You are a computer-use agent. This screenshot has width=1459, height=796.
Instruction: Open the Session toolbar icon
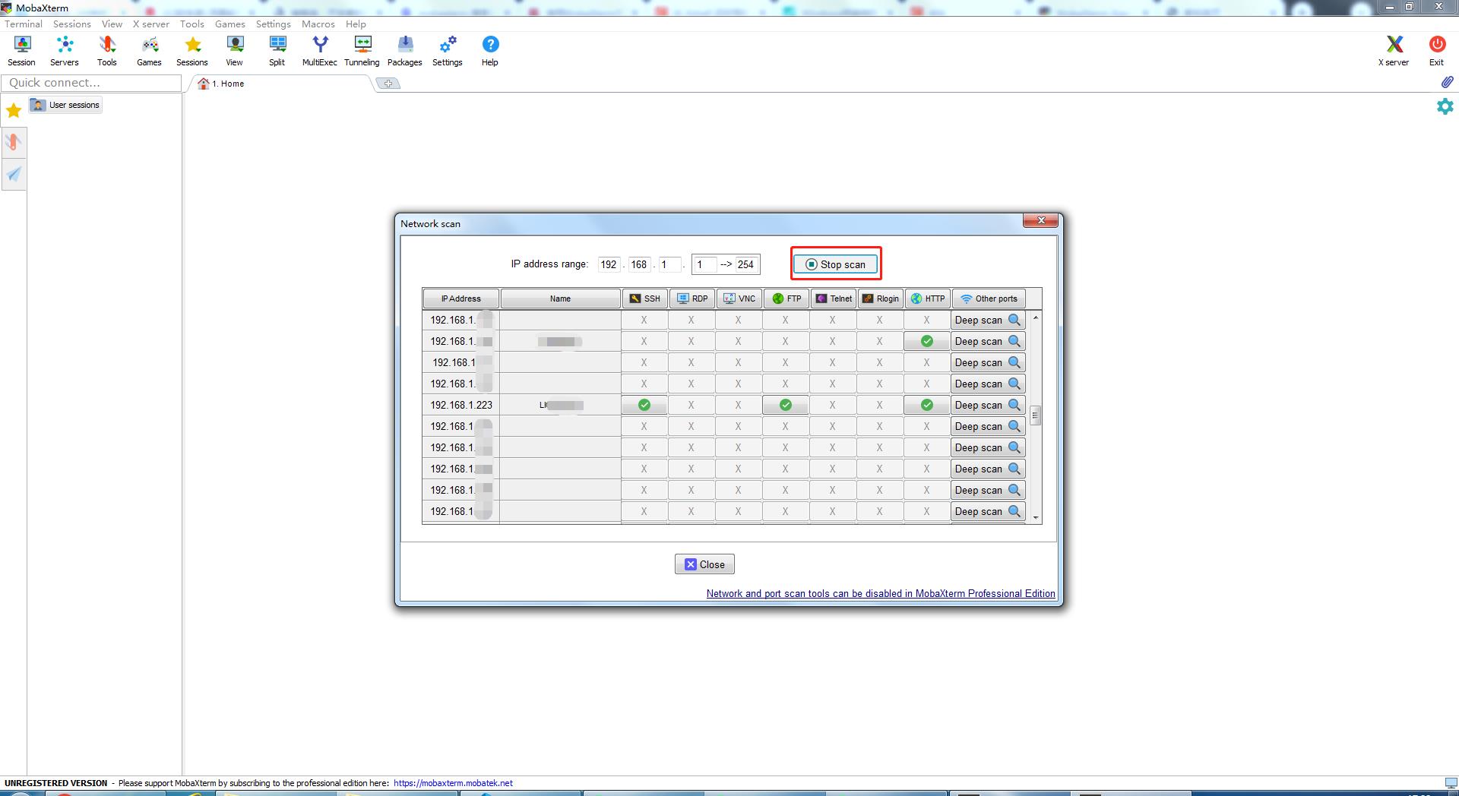tap(21, 51)
